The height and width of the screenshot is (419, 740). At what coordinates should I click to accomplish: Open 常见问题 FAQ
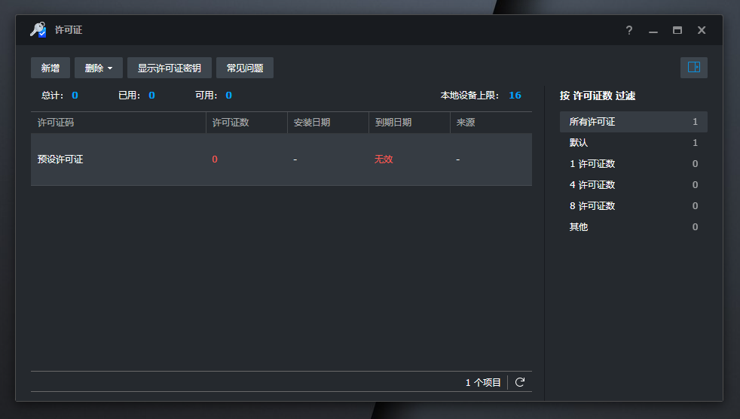tap(245, 68)
